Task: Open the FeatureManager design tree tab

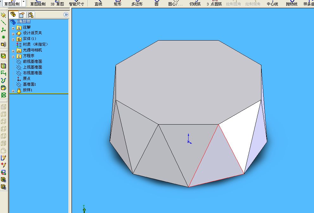Action: point(13,15)
